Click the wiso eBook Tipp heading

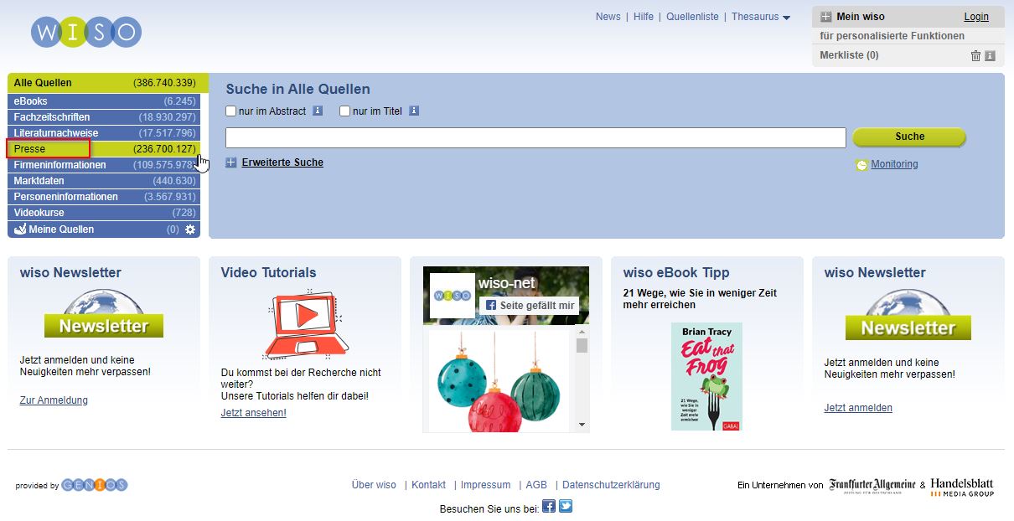pos(676,272)
